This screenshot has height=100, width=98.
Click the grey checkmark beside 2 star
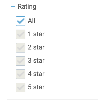pyautogui.click(x=21, y=48)
